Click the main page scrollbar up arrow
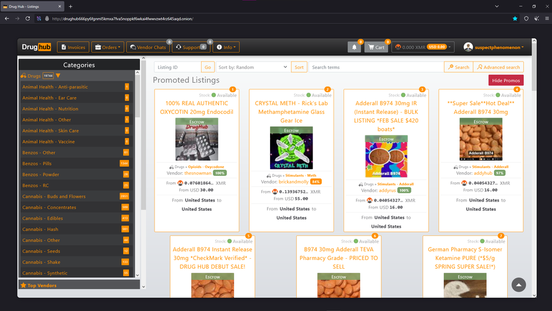 534,41
